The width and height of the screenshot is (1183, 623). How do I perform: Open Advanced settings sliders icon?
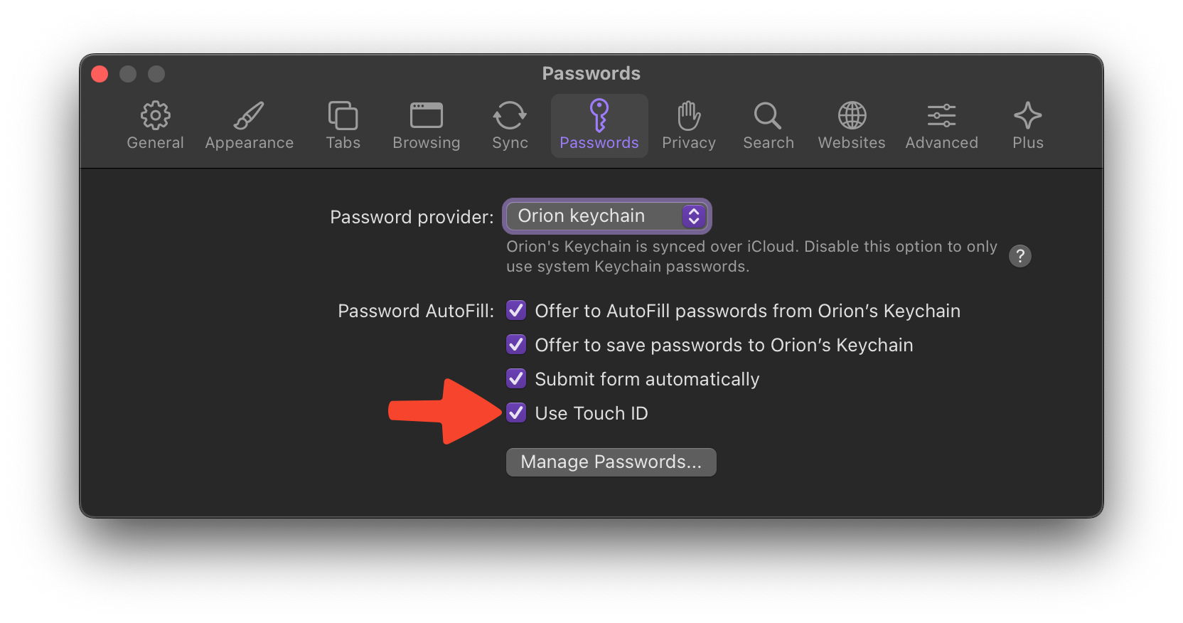tap(941, 116)
